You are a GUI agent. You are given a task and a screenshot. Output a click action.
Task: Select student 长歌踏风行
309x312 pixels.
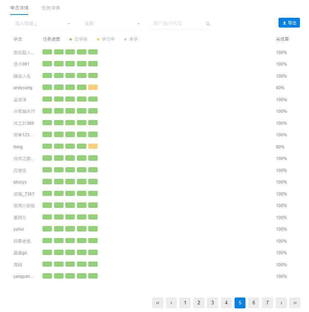coord(24,111)
